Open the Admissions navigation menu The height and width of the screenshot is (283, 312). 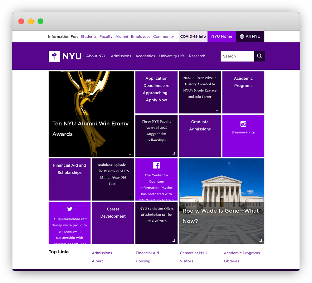tap(121, 56)
